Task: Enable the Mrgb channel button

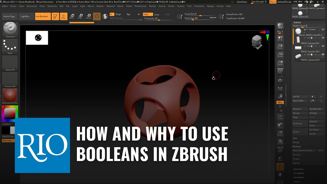Action: point(118,14)
